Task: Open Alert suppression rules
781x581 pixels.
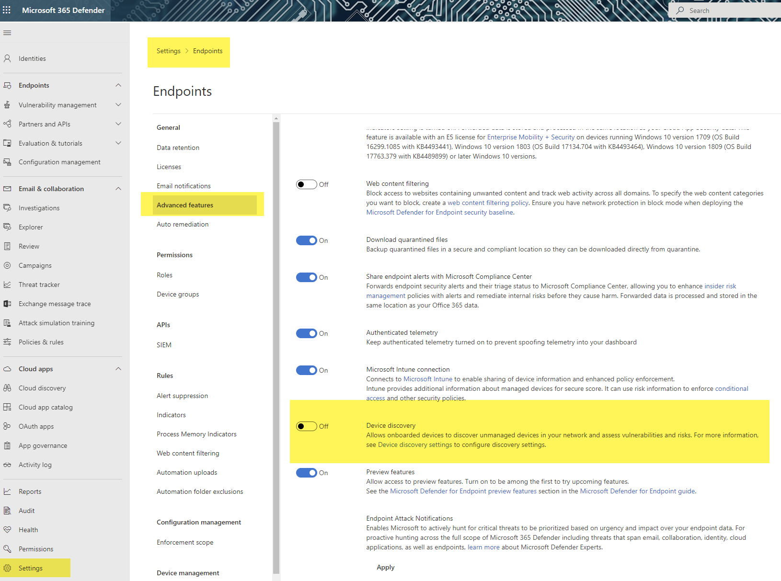Action: (x=183, y=396)
